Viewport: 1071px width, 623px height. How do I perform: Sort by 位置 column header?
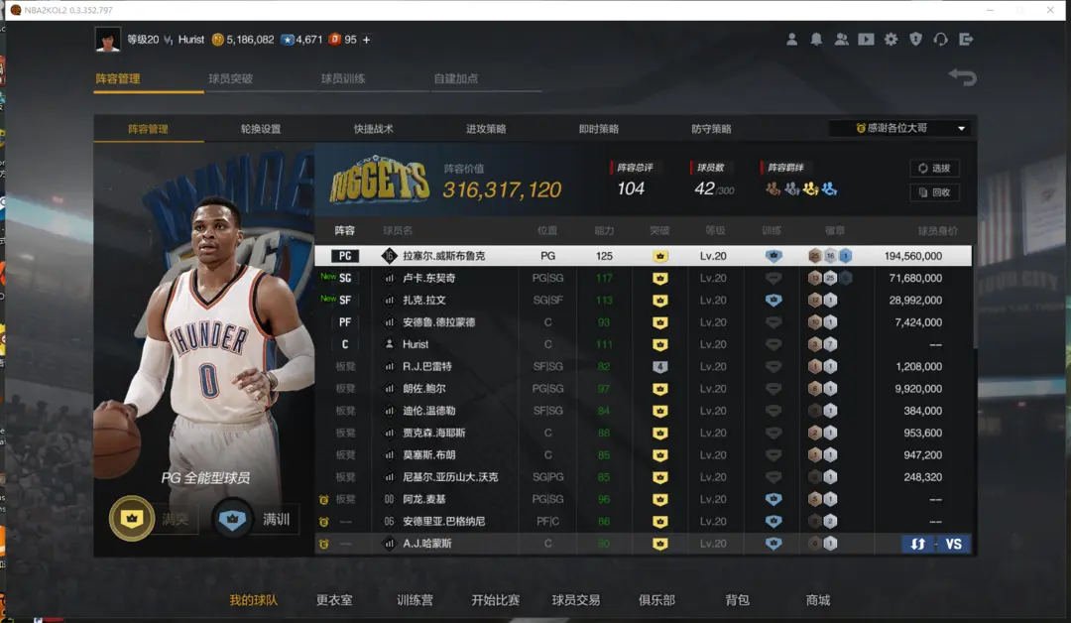click(547, 231)
